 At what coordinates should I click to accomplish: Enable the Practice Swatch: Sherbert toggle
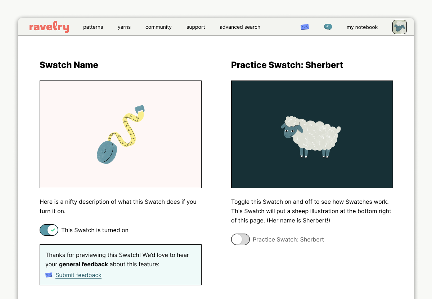click(x=240, y=239)
